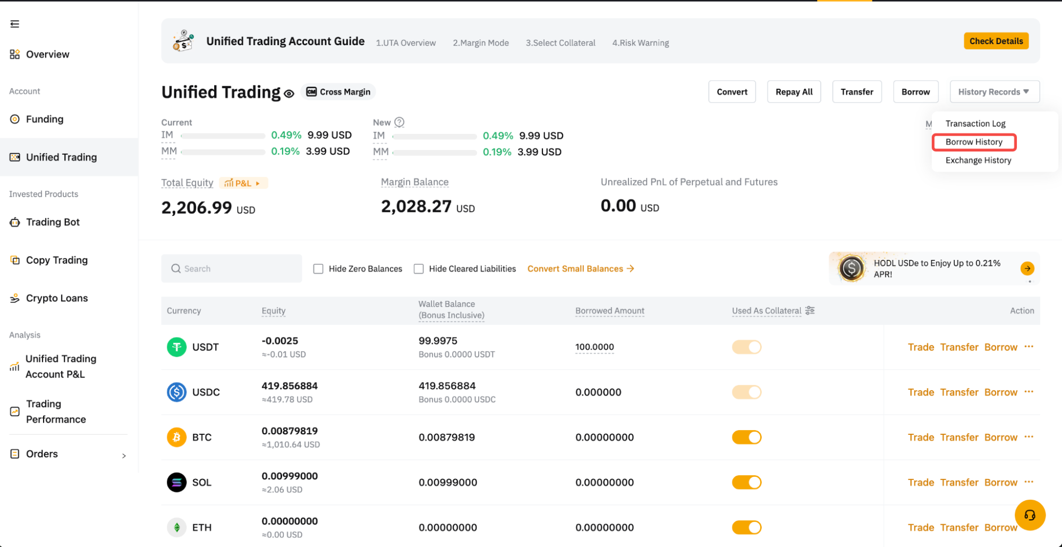Click the currency Search field

point(232,269)
